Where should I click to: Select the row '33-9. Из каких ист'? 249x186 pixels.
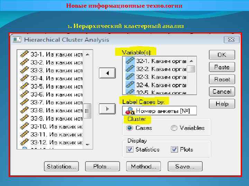coord(51,118)
